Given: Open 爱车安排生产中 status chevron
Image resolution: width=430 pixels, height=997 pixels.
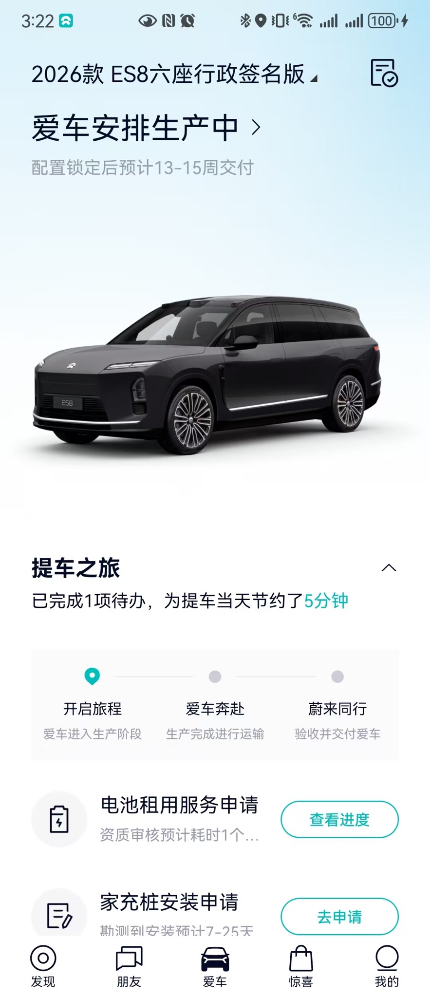Looking at the screenshot, I should tap(256, 128).
